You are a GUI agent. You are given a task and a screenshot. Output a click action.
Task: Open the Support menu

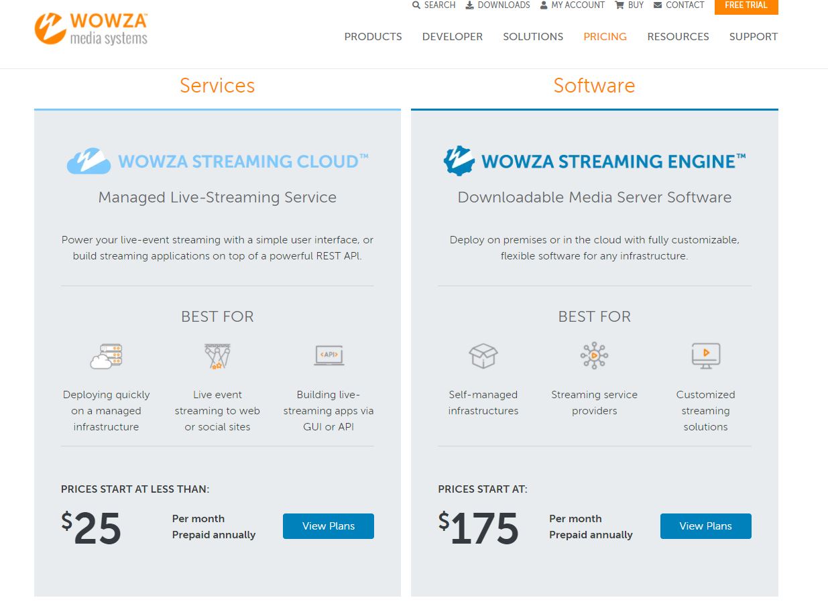[x=754, y=37]
